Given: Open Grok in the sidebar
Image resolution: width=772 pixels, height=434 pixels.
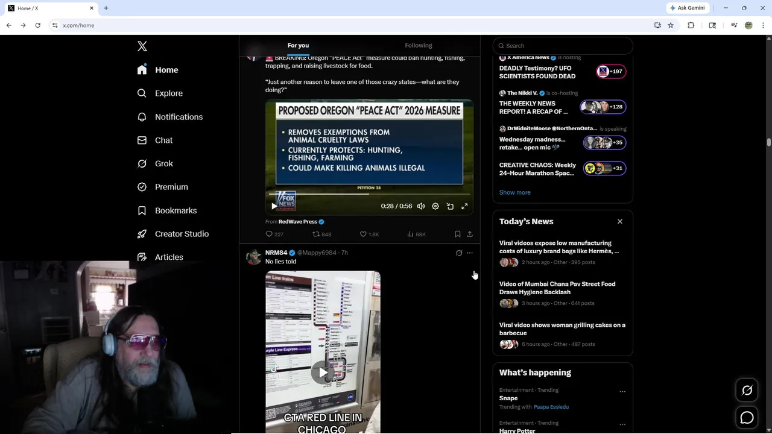Looking at the screenshot, I should tap(155, 163).
